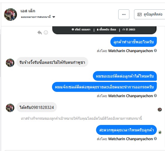
Task: Open the three-dots more options button
Action: point(124,14)
